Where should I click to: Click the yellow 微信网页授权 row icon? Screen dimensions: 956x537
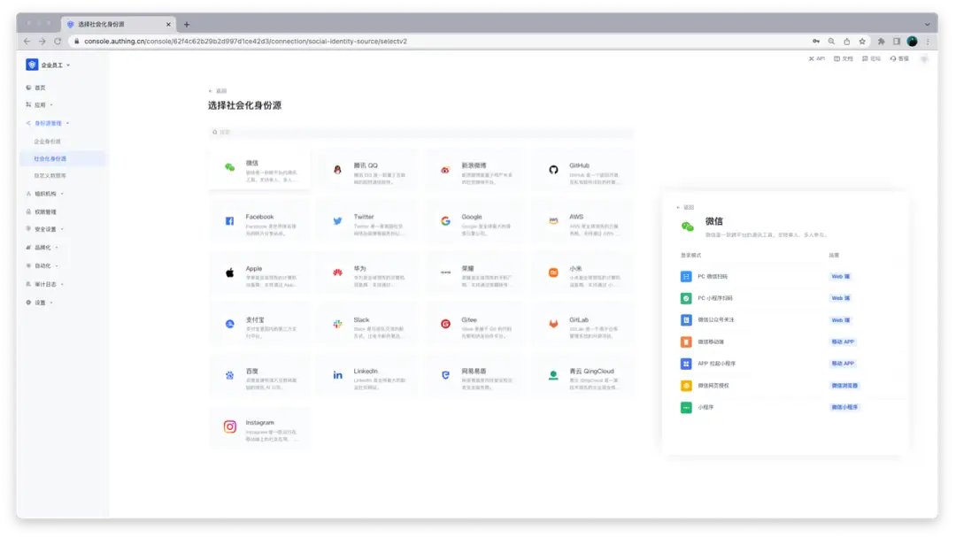click(686, 385)
